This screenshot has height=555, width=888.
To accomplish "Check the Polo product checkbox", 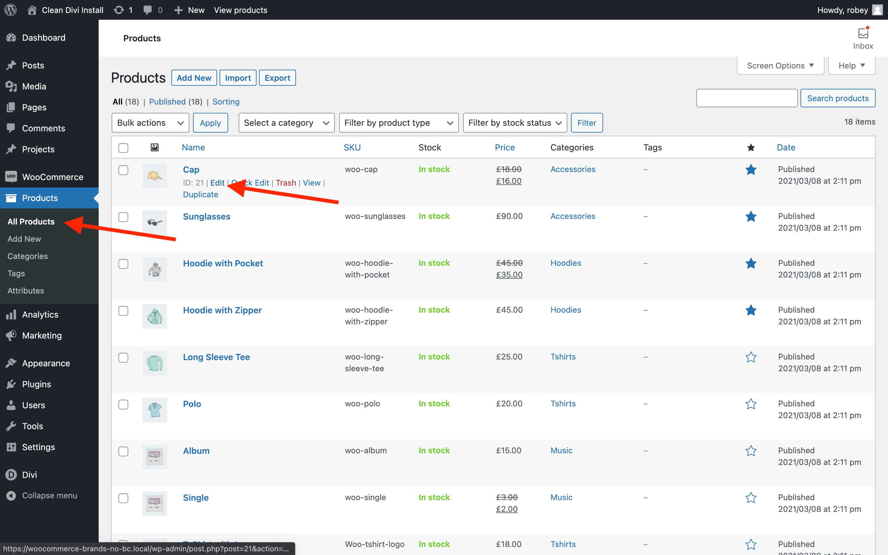I will tap(123, 405).
